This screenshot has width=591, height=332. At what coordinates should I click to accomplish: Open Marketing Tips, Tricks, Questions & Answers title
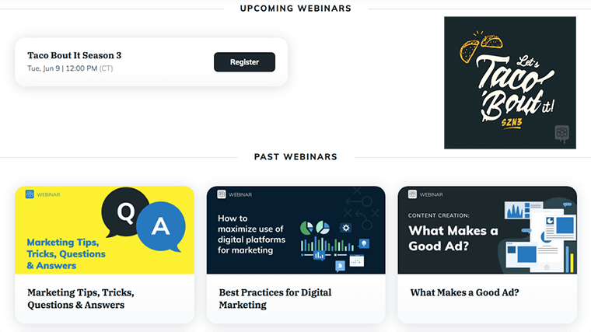point(81,299)
